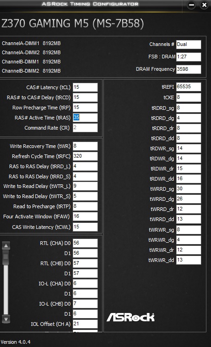Select the tWTR_L value field
The height and width of the screenshot is (347, 211).
click(x=85, y=186)
